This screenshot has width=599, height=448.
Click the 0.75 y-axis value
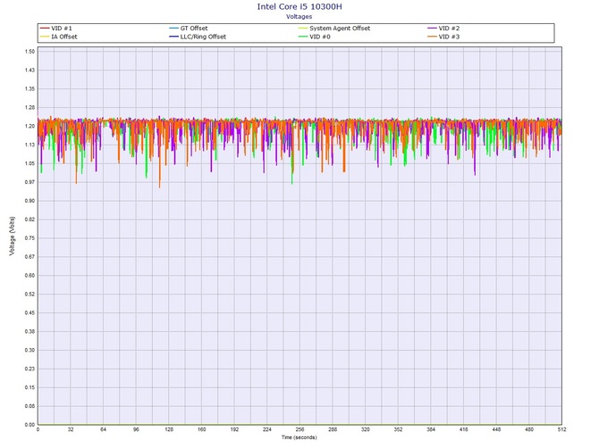click(x=30, y=238)
